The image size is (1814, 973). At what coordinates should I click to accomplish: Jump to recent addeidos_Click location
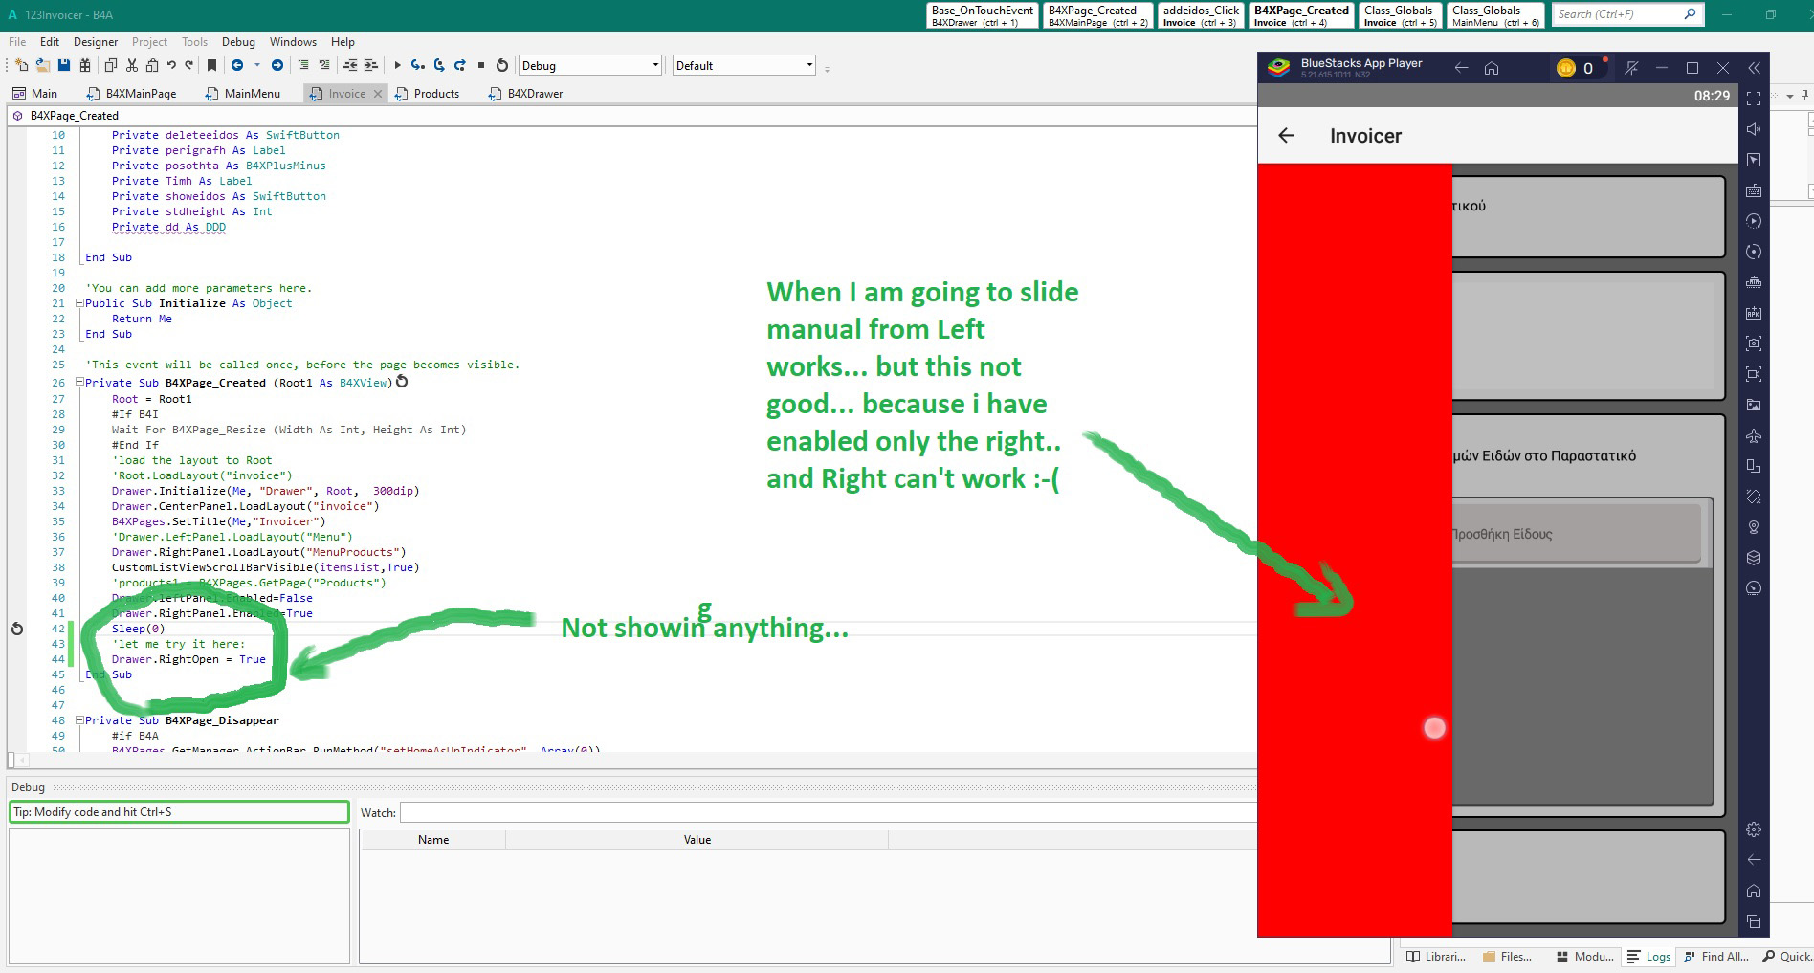(1201, 16)
